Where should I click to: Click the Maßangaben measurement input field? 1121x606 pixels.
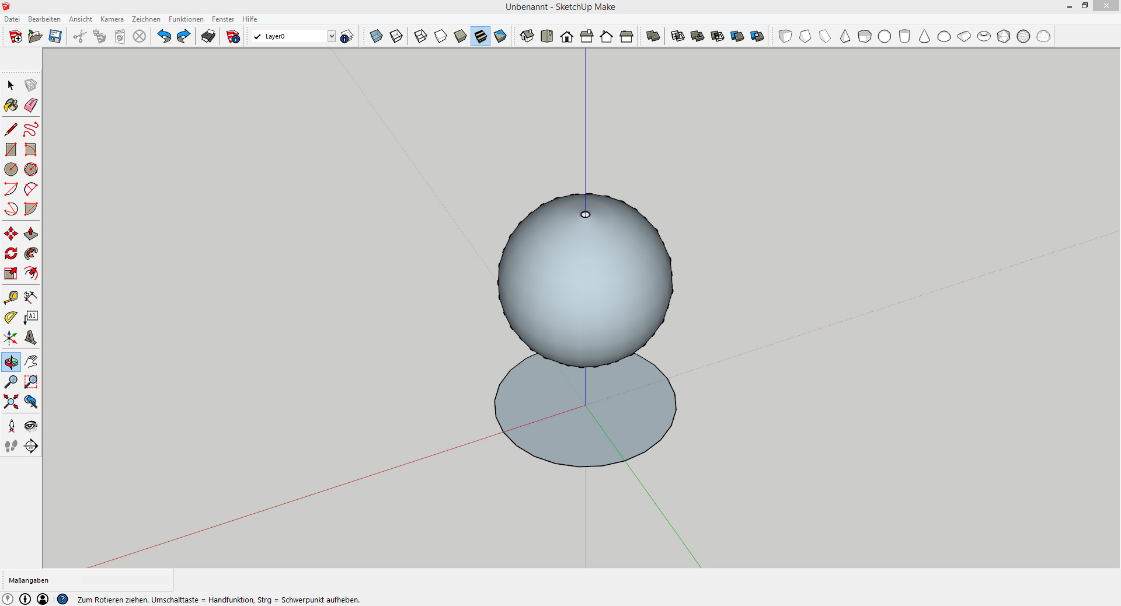click(x=126, y=580)
